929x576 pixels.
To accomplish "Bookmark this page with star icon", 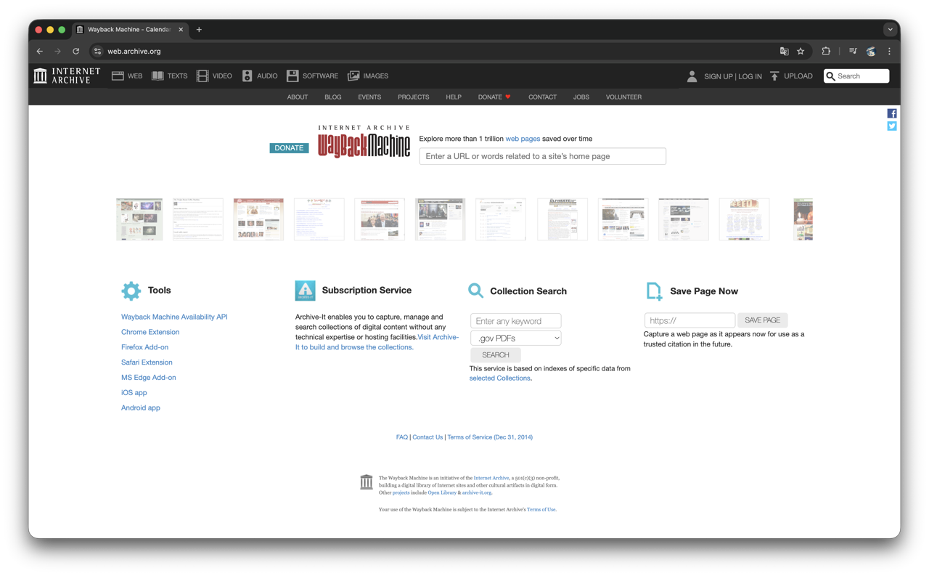I will [x=801, y=52].
